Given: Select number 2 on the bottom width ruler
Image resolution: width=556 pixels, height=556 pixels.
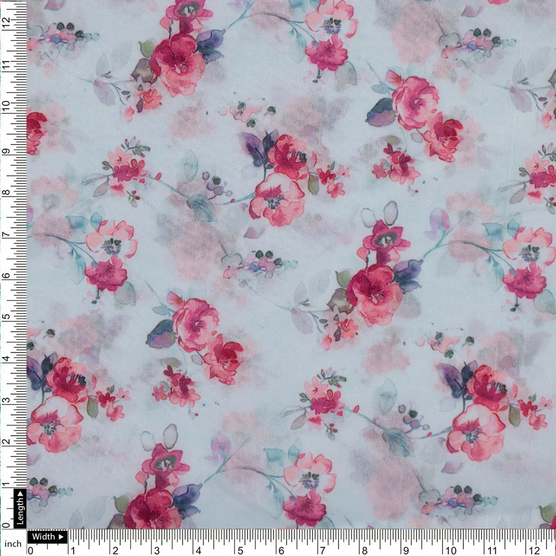Looking at the screenshot, I should tap(115, 550).
